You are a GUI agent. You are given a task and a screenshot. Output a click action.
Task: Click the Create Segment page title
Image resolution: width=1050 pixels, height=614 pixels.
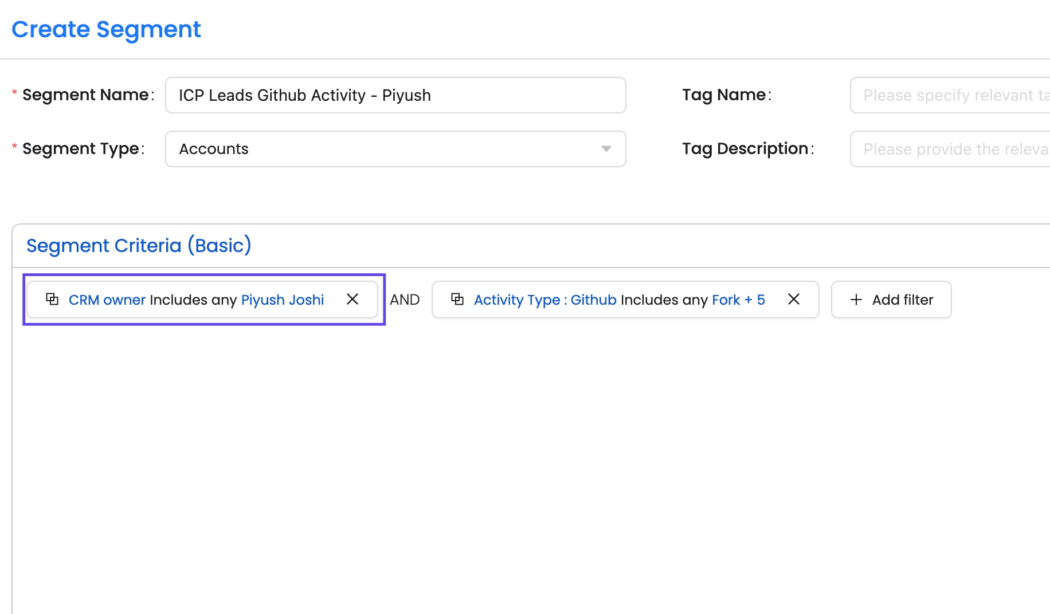(x=106, y=29)
